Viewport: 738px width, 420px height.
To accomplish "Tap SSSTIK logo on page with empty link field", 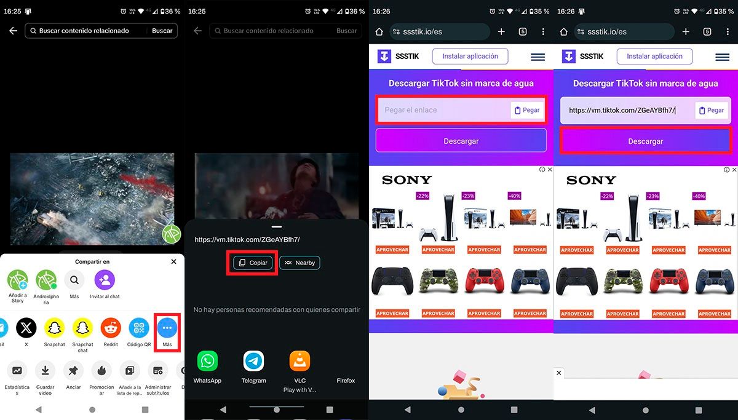I will [x=398, y=56].
